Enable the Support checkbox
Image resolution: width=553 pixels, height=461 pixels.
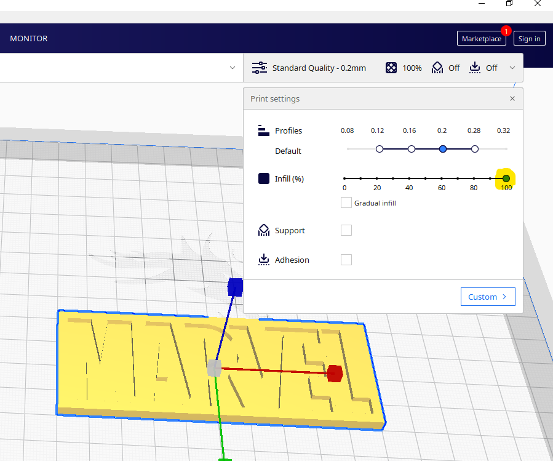click(x=346, y=230)
